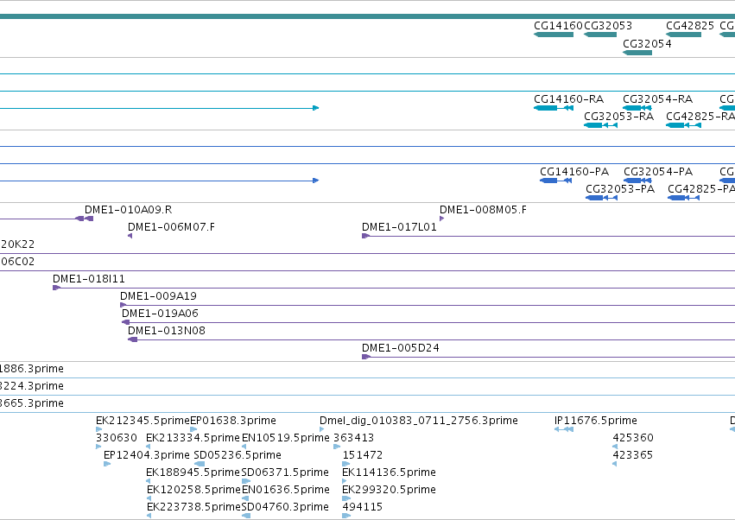Select the CG32053-PA protein feature

601,198
